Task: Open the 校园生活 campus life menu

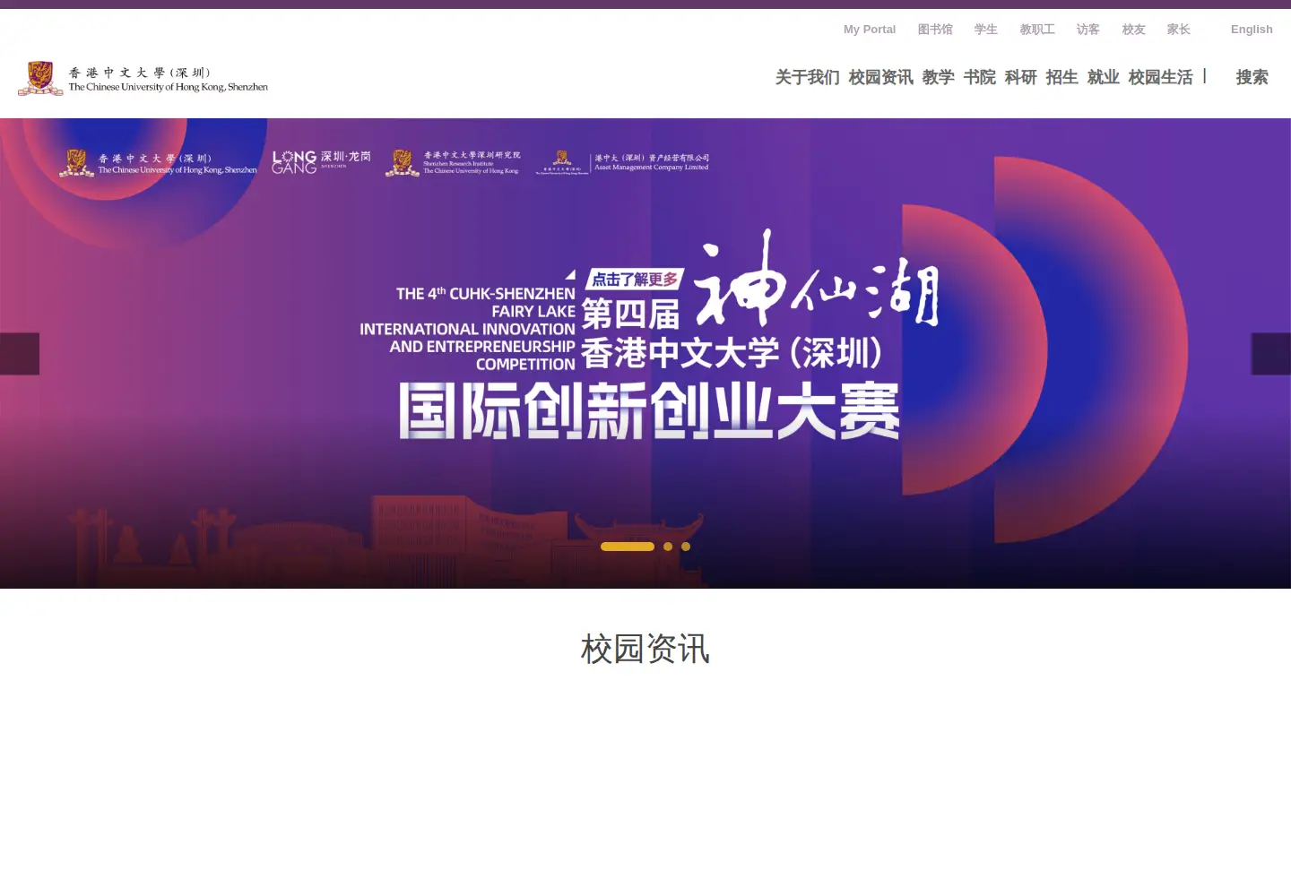Action: [x=1161, y=78]
